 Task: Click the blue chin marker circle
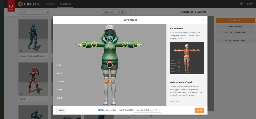[x=110, y=39]
